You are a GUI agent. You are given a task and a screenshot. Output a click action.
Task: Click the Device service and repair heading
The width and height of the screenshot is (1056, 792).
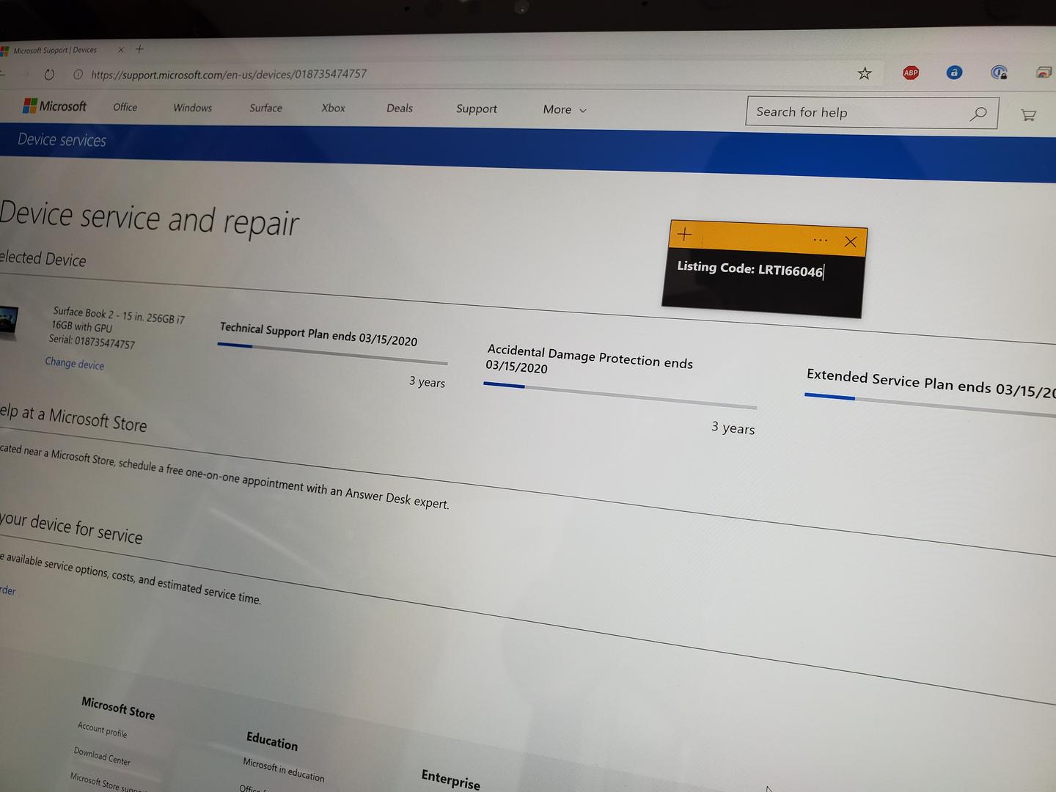click(x=149, y=219)
